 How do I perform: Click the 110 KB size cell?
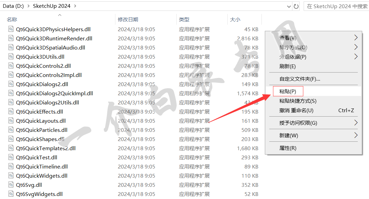[250, 176]
